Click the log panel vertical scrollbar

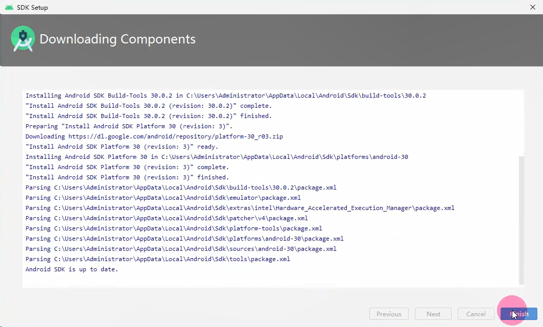point(521,220)
